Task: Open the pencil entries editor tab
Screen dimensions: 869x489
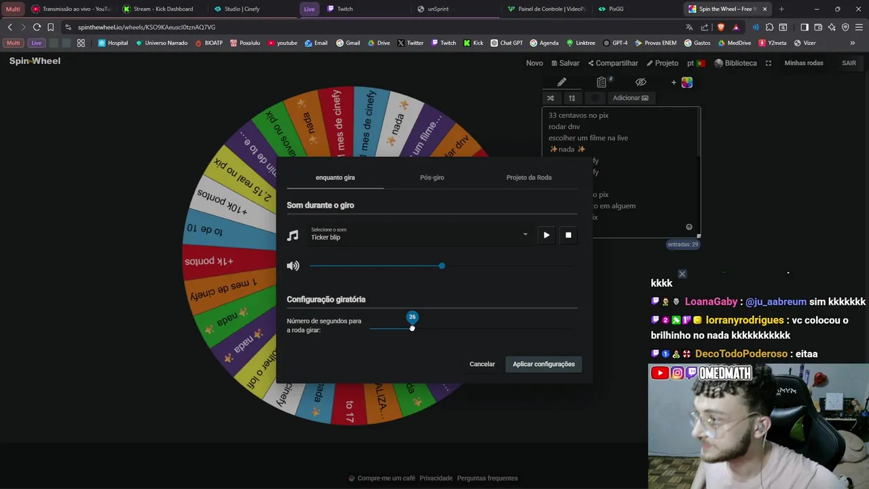Action: tap(561, 82)
